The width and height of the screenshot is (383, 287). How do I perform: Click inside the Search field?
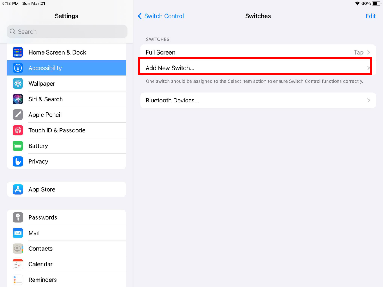click(67, 31)
